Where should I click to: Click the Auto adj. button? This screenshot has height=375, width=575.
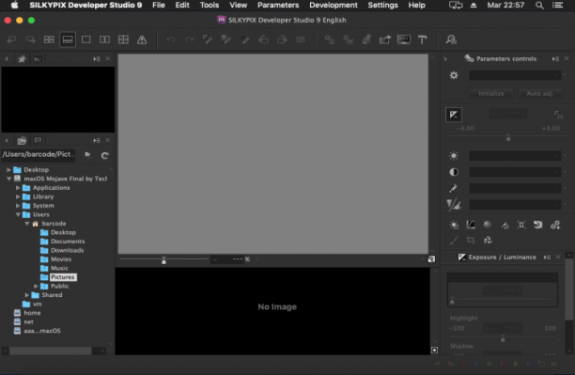(540, 94)
